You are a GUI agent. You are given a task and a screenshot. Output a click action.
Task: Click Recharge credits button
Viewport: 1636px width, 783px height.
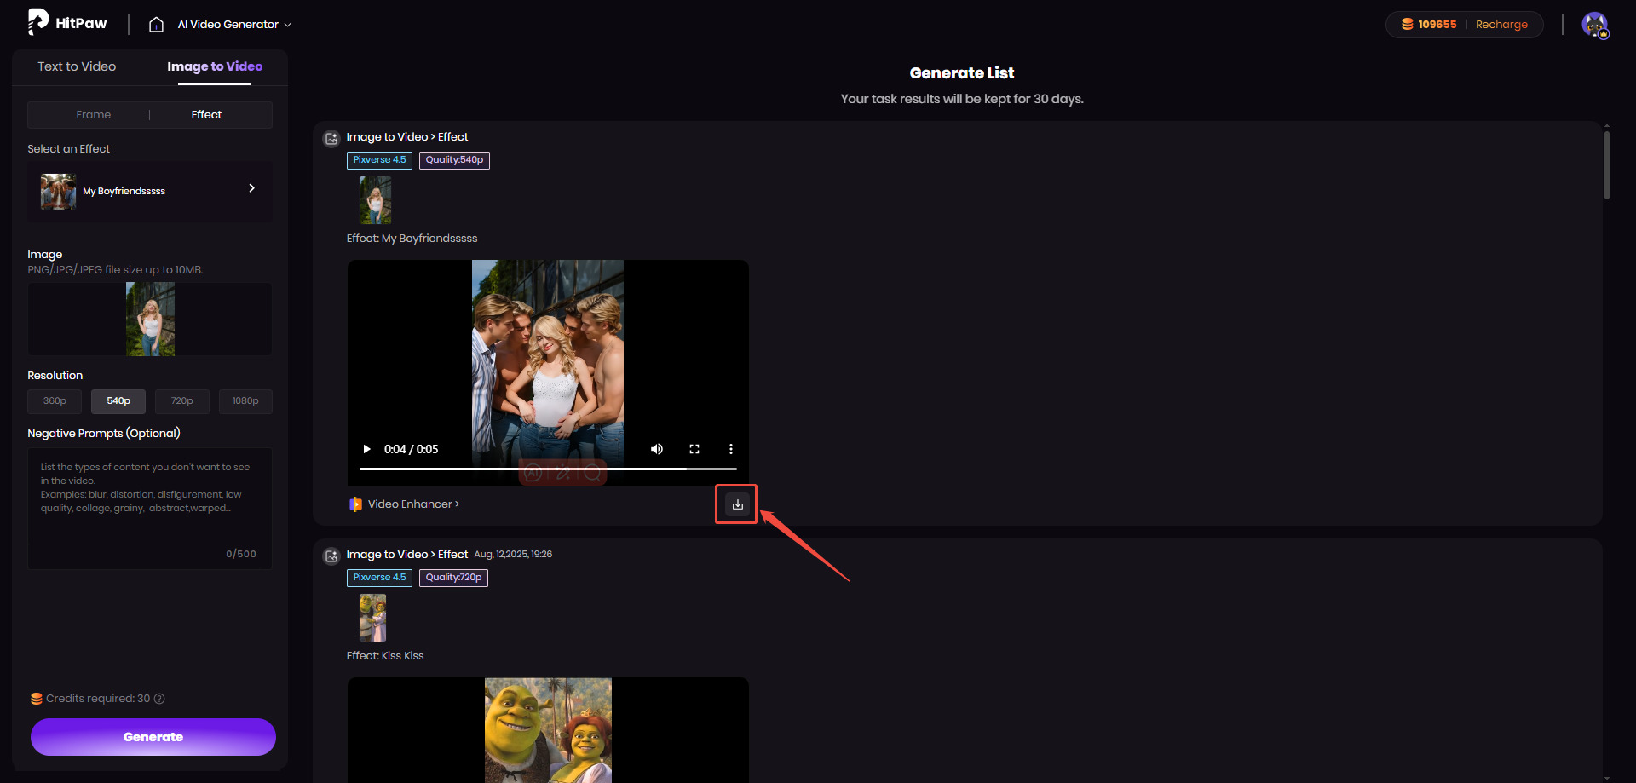pyautogui.click(x=1501, y=25)
